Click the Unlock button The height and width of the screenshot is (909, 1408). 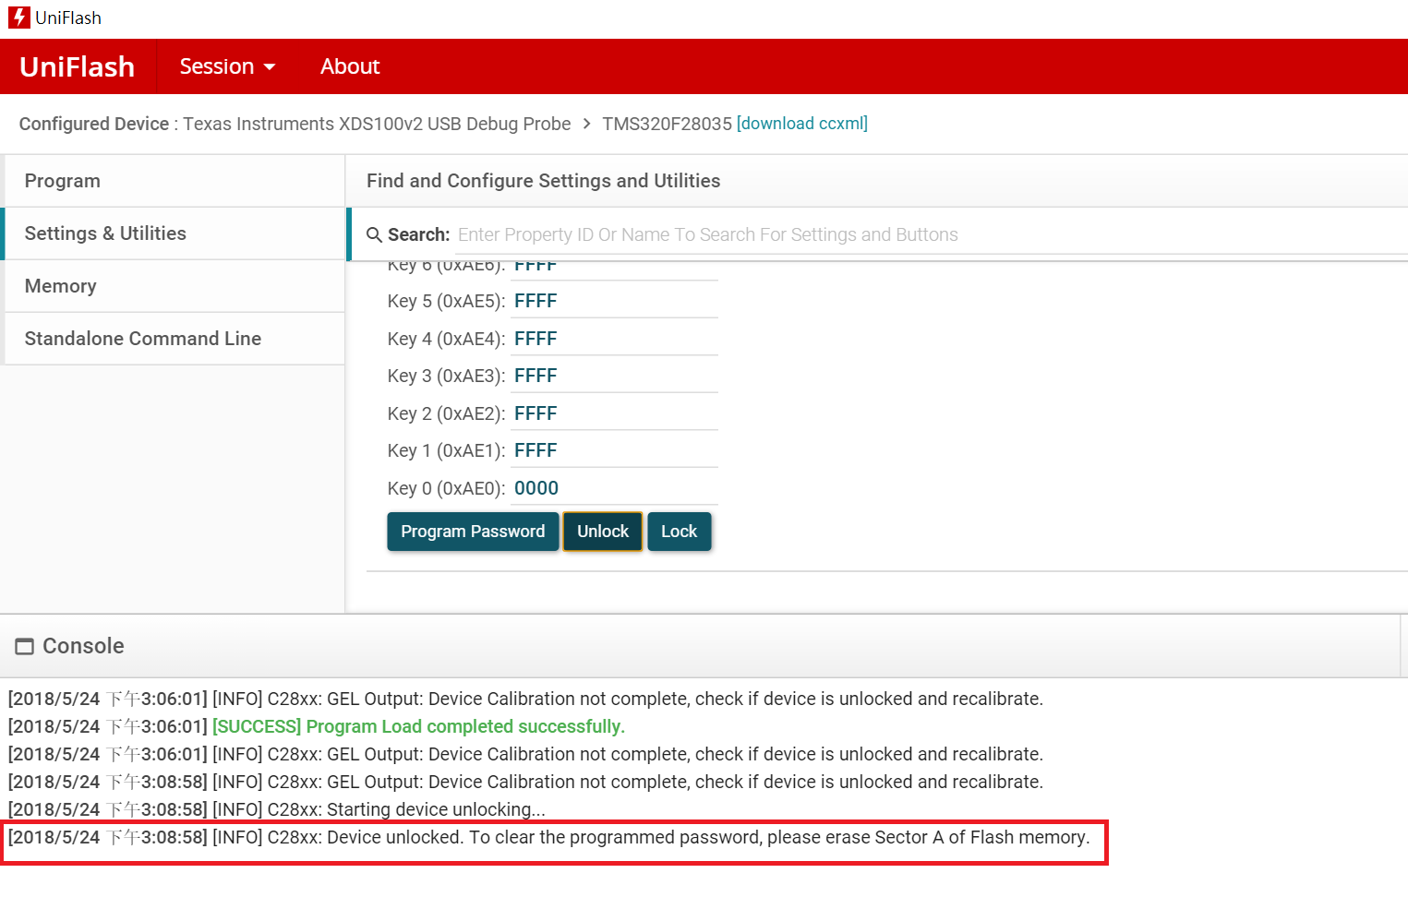point(603,532)
